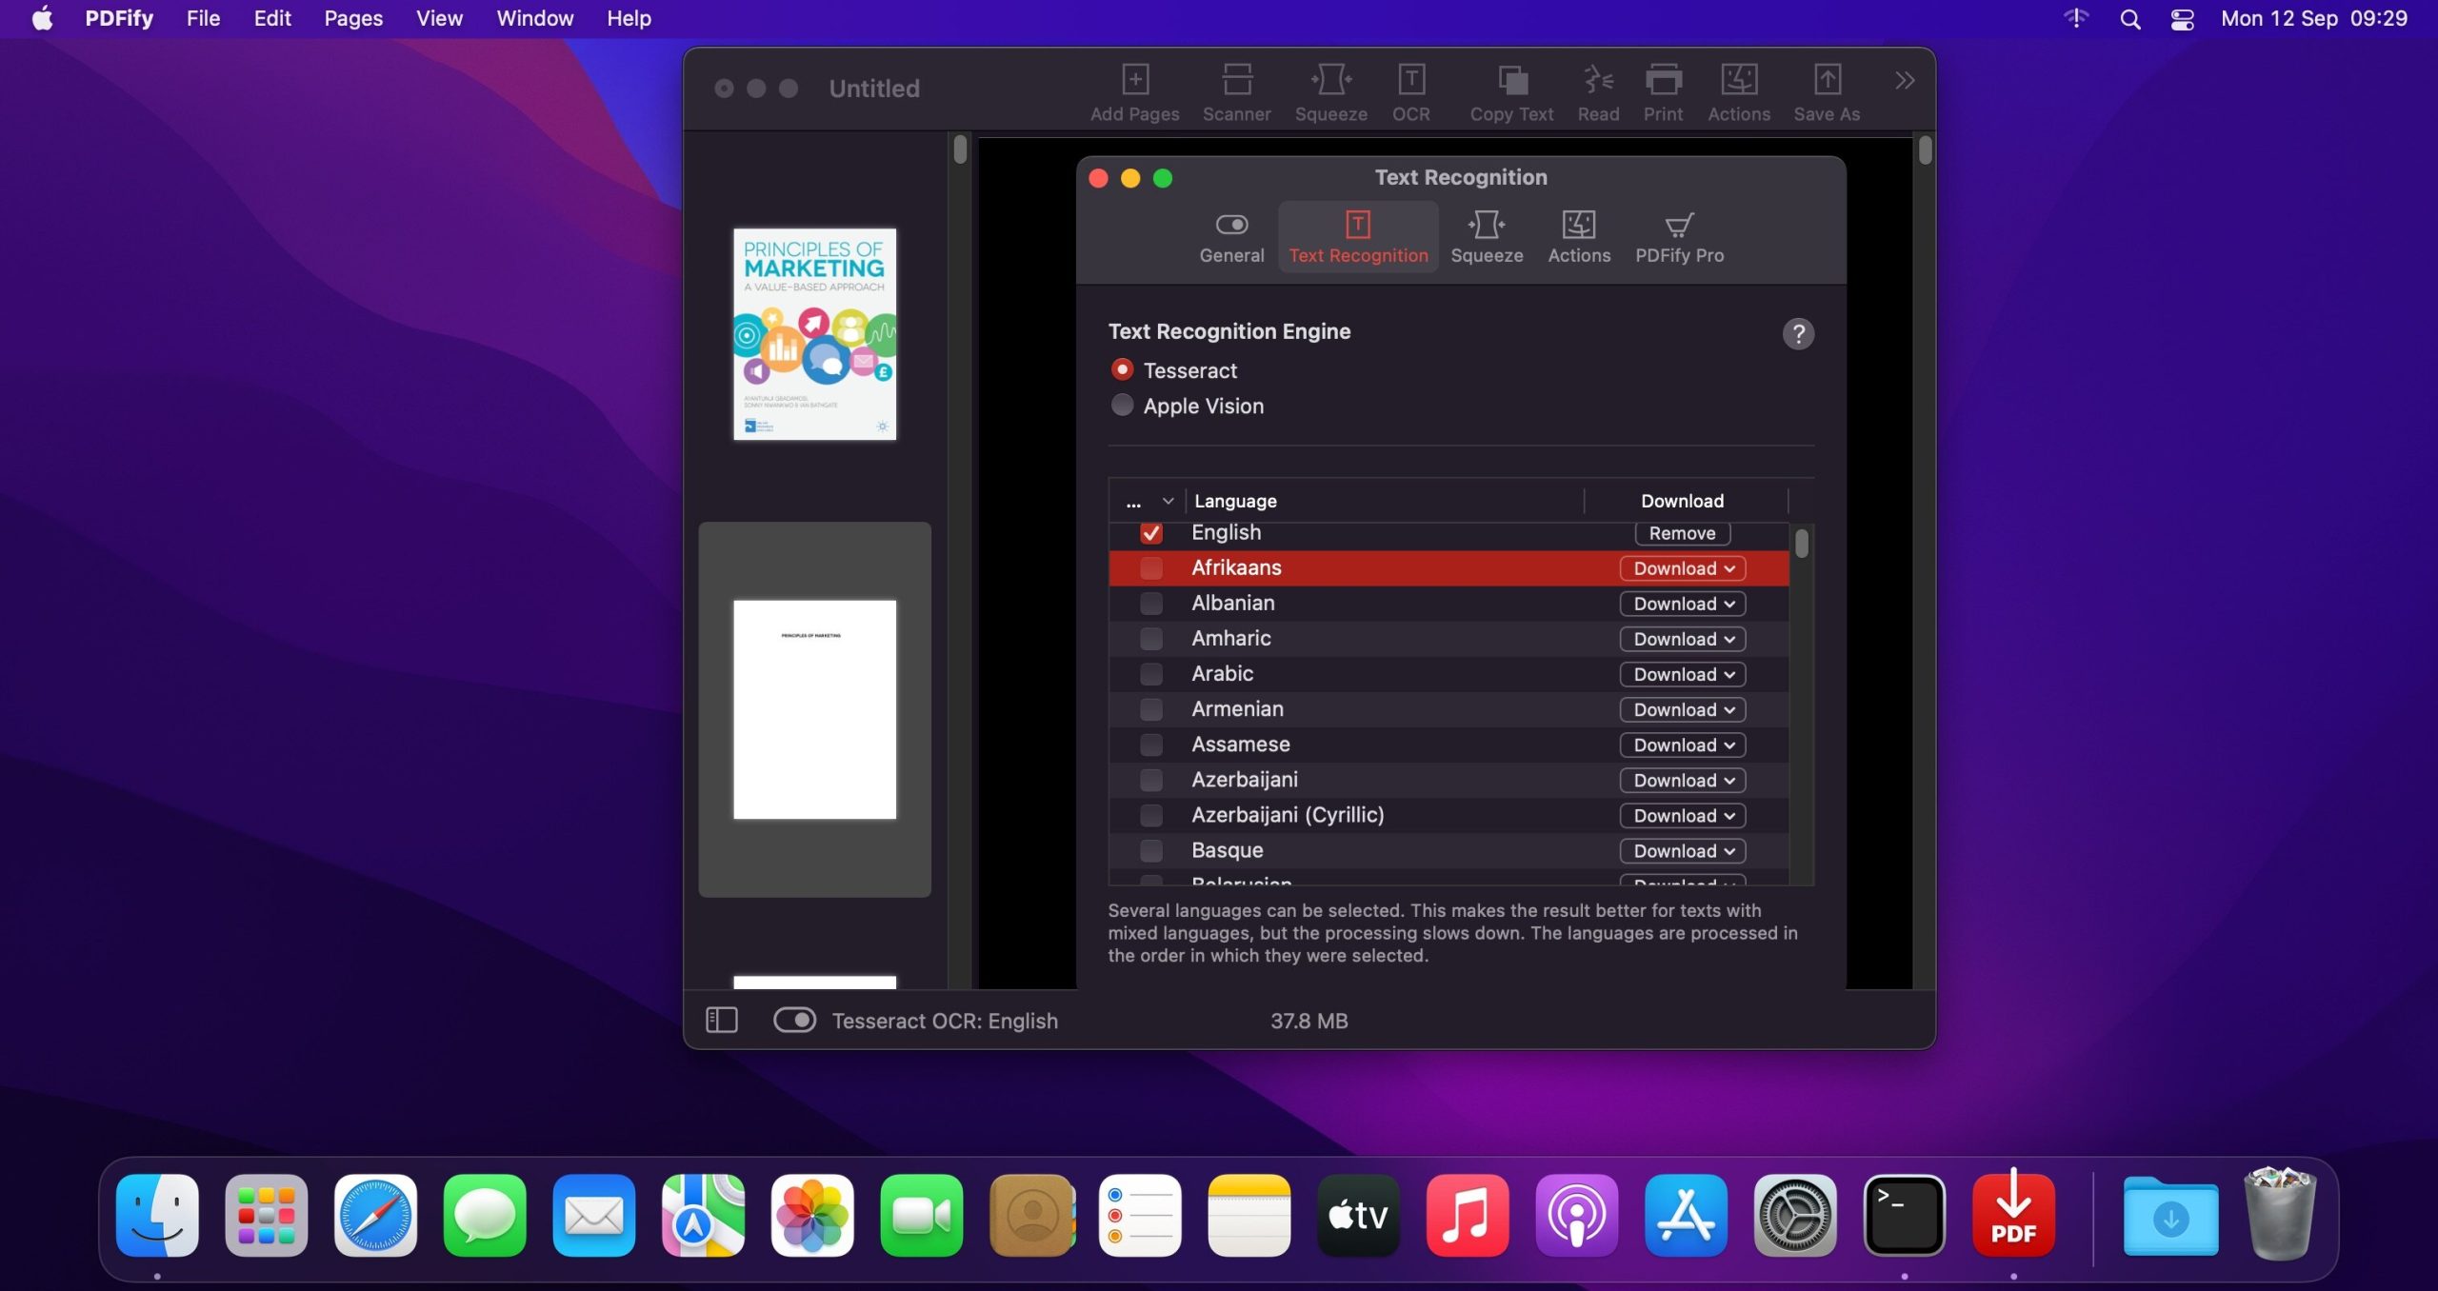Open the Pages menu
Viewport: 2438px width, 1291px height.
coord(352,18)
